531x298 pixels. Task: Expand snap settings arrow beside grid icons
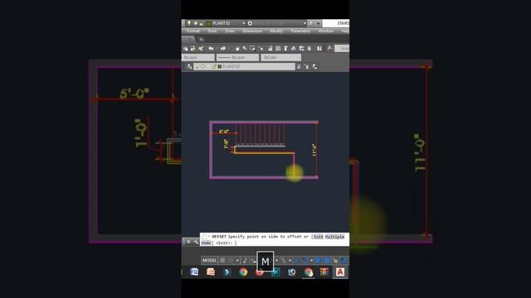pyautogui.click(x=237, y=261)
